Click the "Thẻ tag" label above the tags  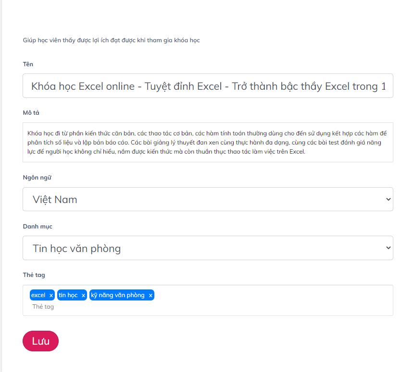coord(34,275)
